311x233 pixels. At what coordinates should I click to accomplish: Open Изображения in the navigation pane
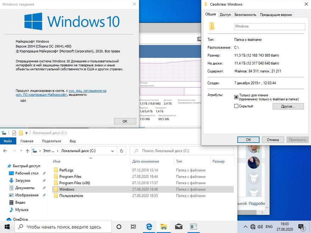tap(27, 195)
